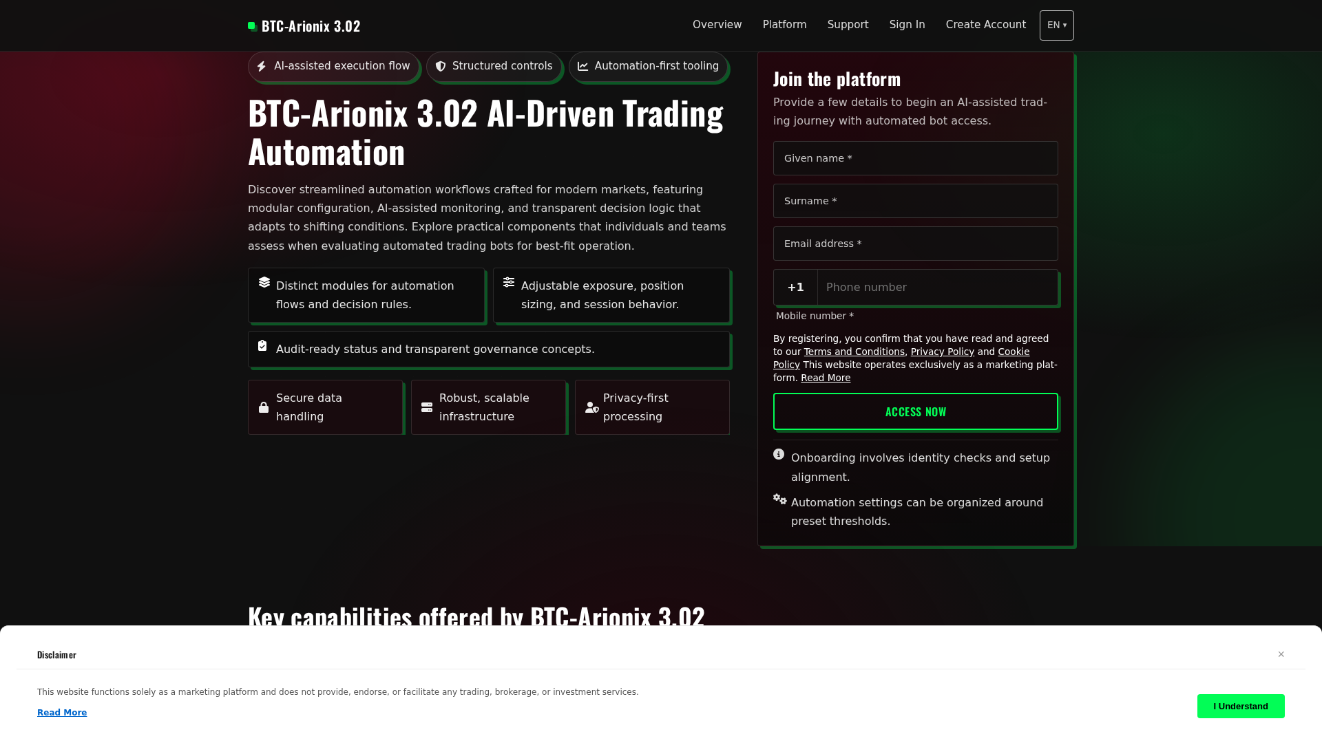Screen dimensions: 1322x743
Task: Open the Privacy Policy link
Action: 943,352
